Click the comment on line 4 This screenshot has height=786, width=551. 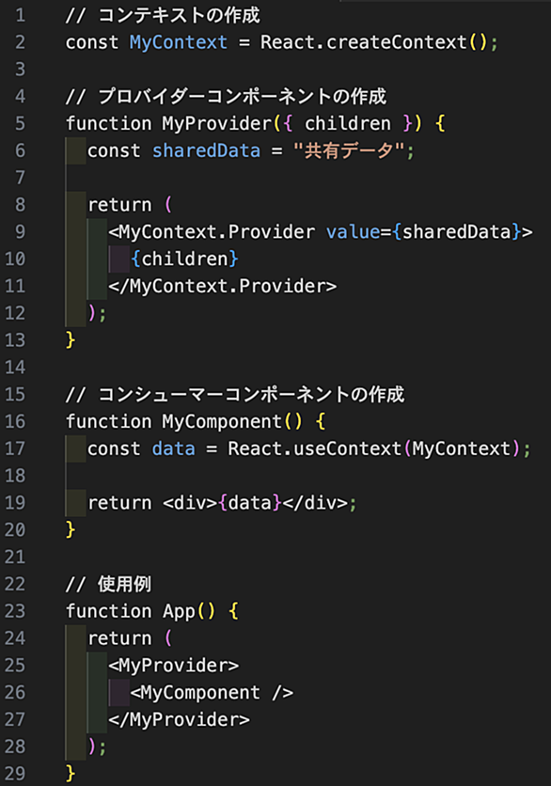point(226,96)
